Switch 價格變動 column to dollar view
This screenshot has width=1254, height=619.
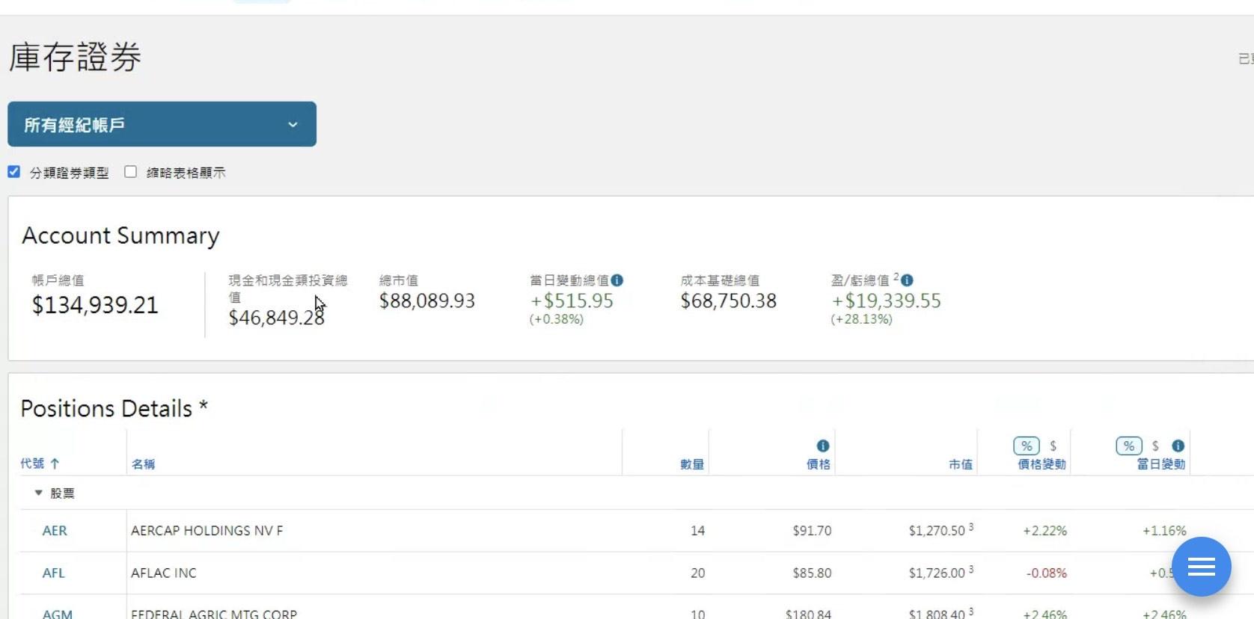tap(1053, 446)
